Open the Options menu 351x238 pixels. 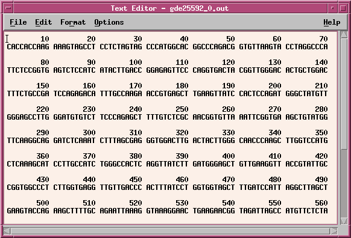tap(109, 22)
